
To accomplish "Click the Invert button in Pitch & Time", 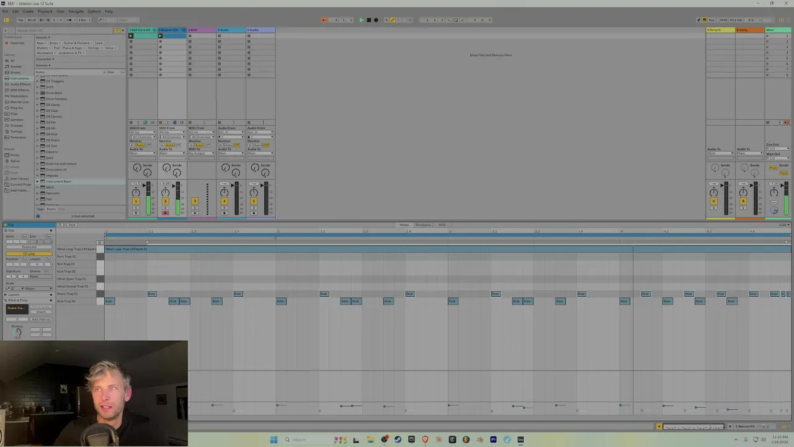I will pyautogui.click(x=42, y=312).
